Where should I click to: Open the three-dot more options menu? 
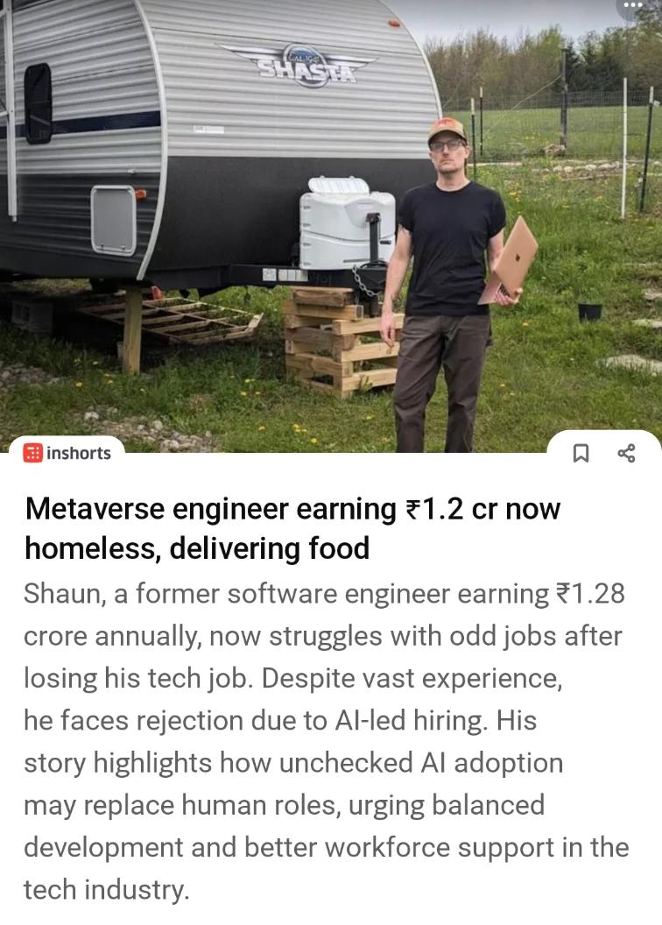click(x=632, y=5)
